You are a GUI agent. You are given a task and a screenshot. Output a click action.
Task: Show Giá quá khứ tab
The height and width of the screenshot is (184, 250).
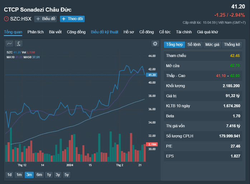pyautogui.click(x=207, y=32)
